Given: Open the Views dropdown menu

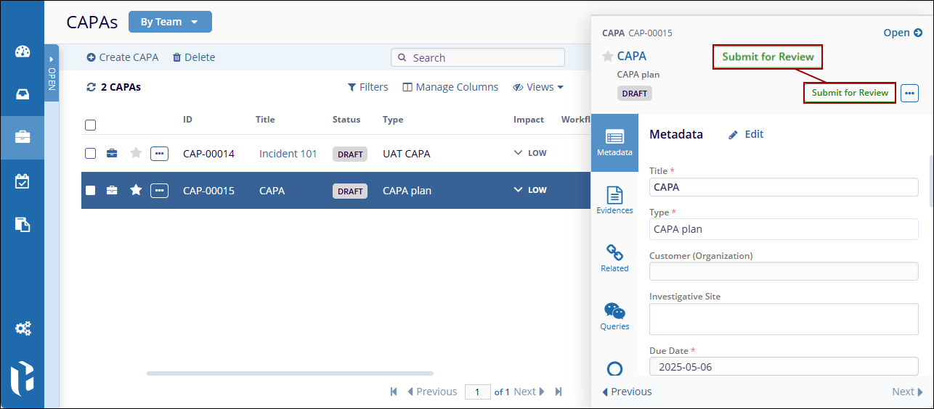Looking at the screenshot, I should point(538,87).
